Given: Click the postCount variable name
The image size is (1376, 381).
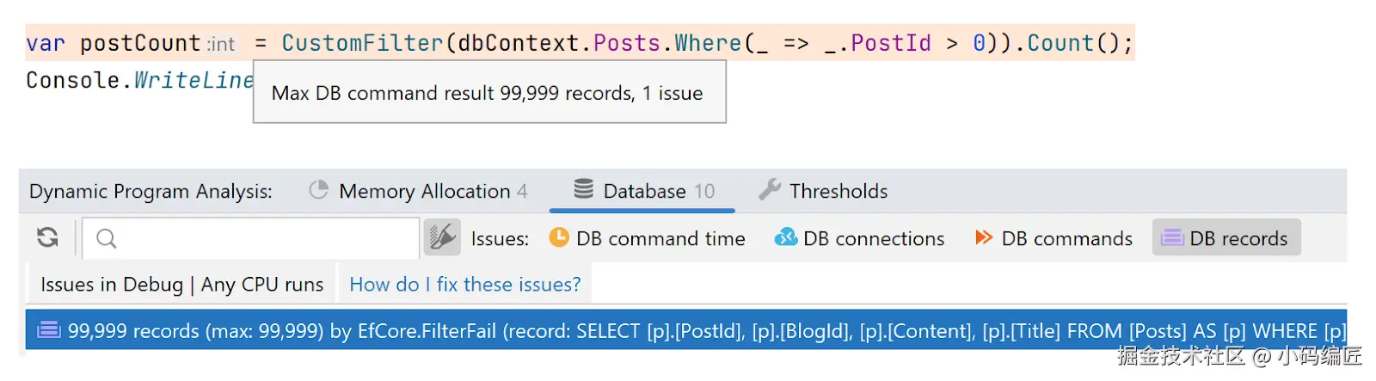Looking at the screenshot, I should [140, 43].
